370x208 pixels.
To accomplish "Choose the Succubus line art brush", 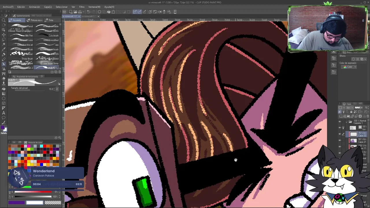I will [x=21, y=44].
